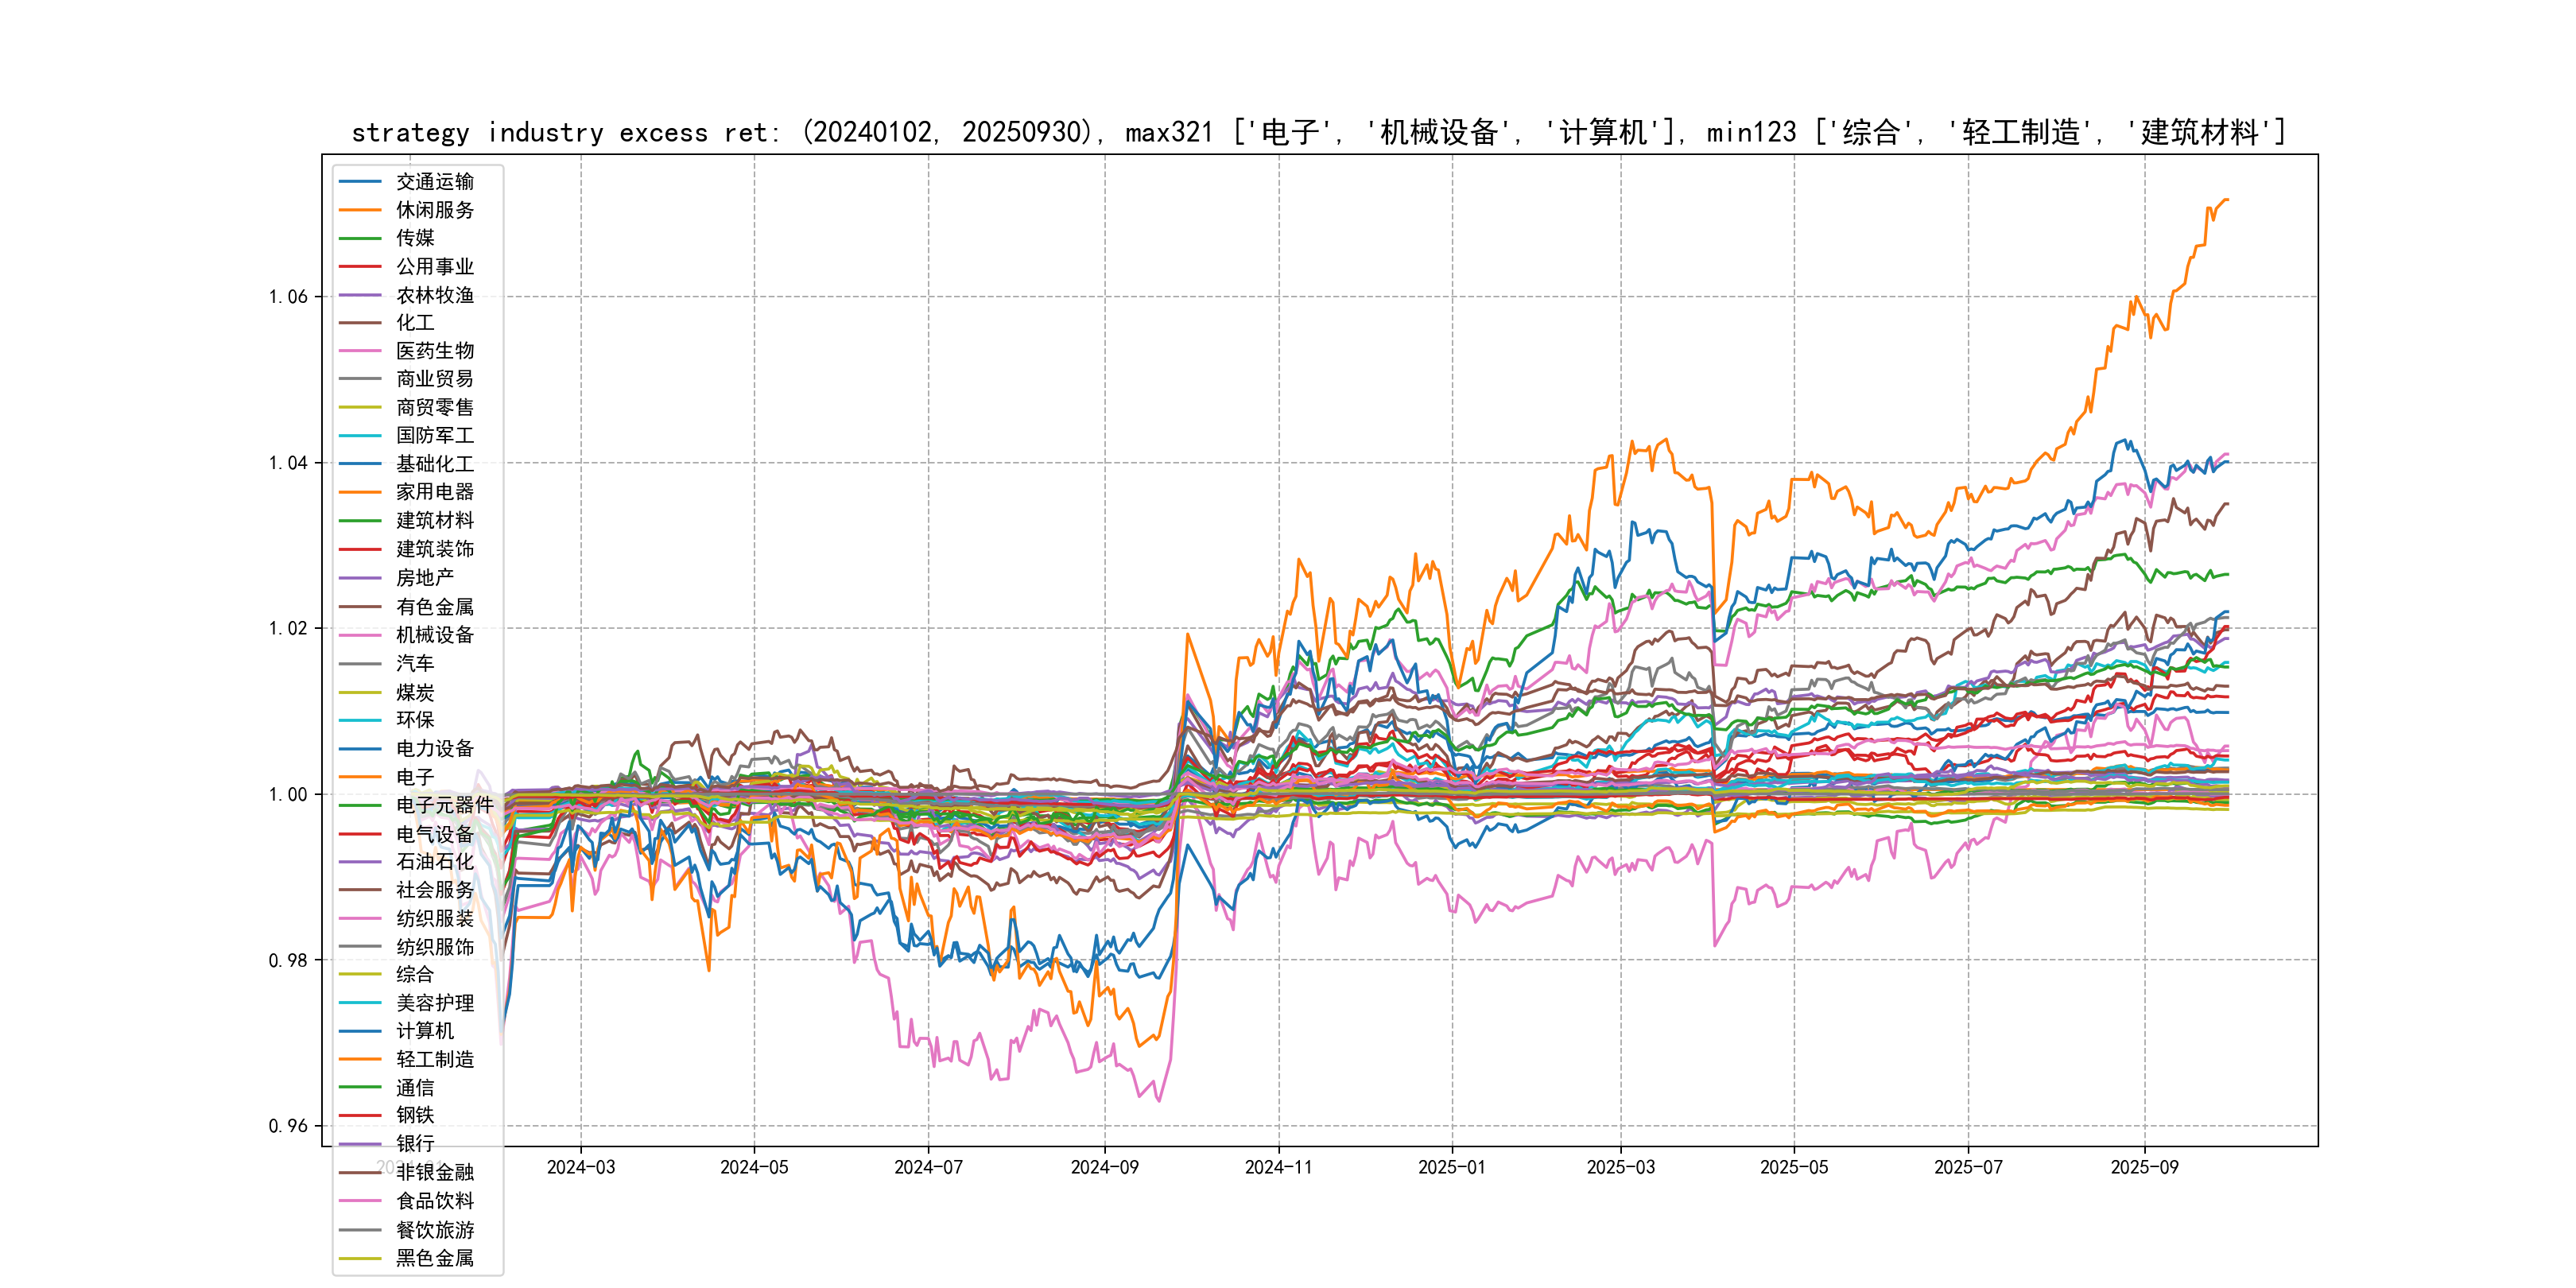Click the 休闲服务 legend label
The width and height of the screenshot is (2576, 1288).
pos(434,210)
